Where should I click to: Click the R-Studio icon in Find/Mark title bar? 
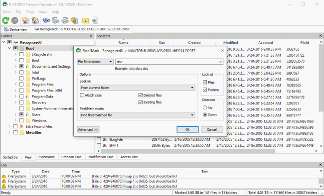click(x=79, y=51)
